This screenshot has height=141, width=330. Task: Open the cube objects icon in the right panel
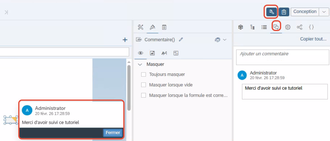[241, 27]
